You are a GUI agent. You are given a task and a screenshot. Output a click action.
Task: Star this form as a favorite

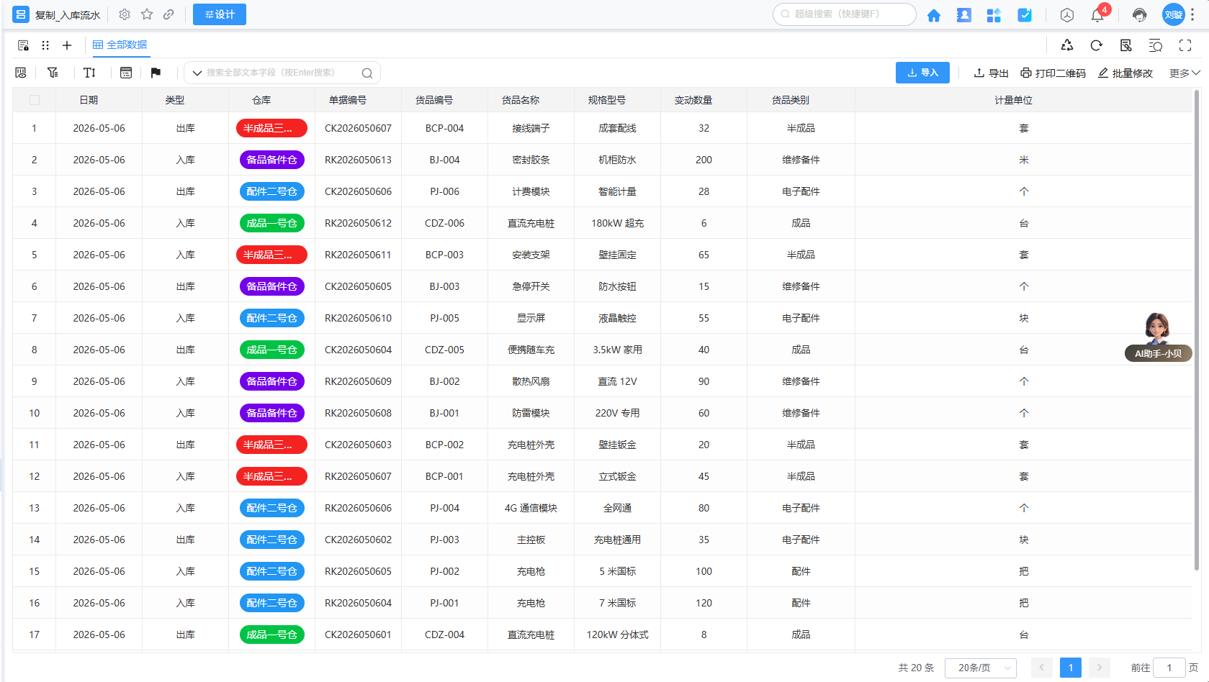click(x=147, y=14)
